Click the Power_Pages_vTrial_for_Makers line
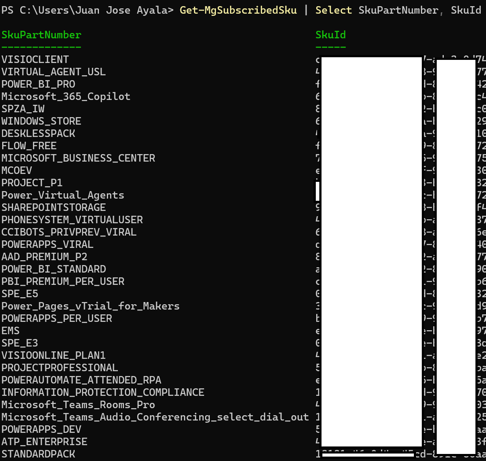The width and height of the screenshot is (486, 461). tap(91, 306)
